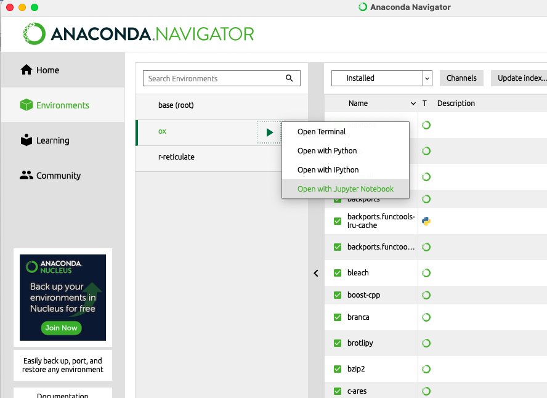Click the Anaconda Nucleus ad banner

click(x=63, y=298)
